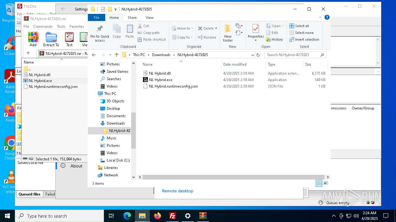
Task: Click the Open ribbon button
Action: (275, 26)
